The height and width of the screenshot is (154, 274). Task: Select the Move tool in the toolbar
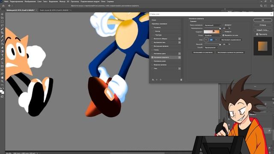point(2,14)
